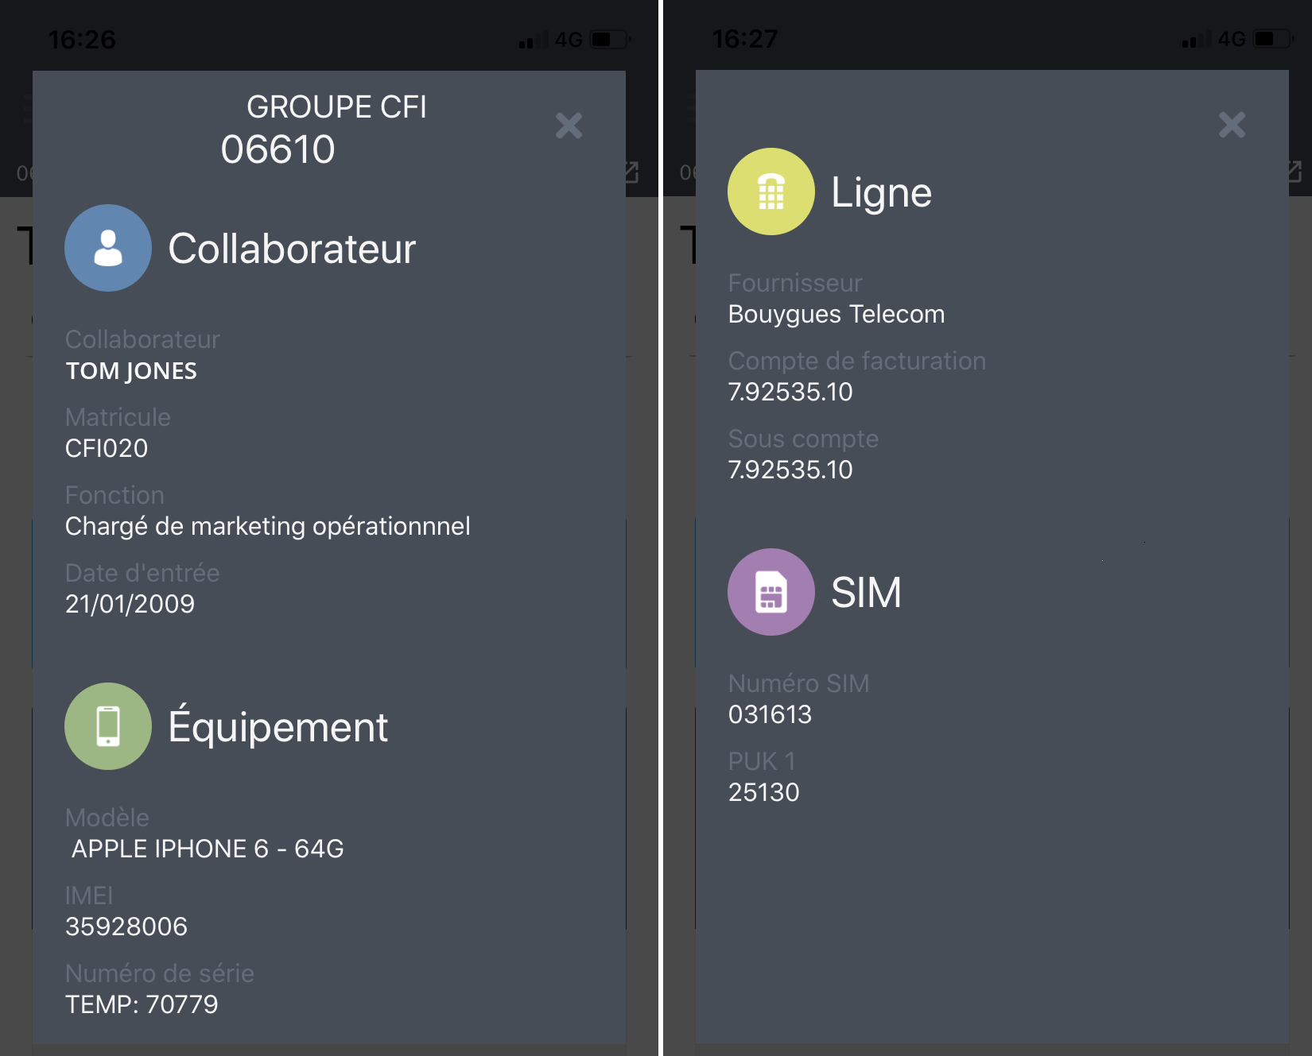
Task: Click the blue Collaborateur person icon
Action: 108,248
